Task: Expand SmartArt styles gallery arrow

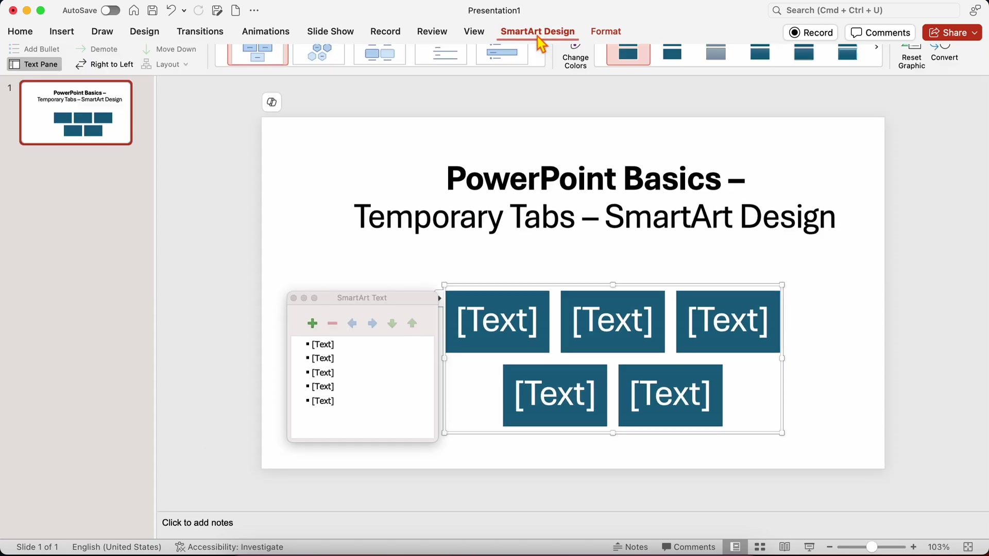Action: coord(876,47)
